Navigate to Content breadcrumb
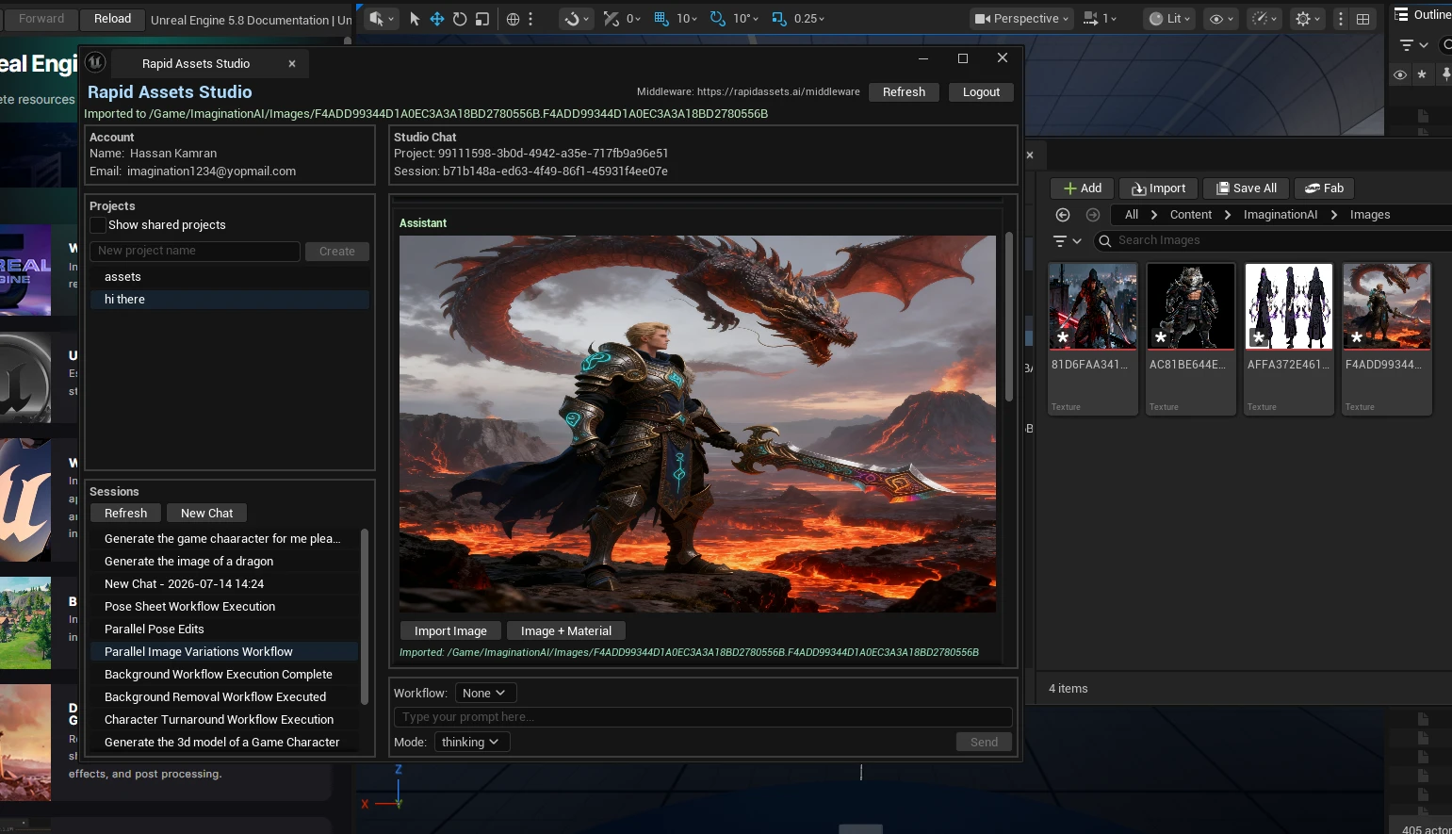 click(1191, 215)
